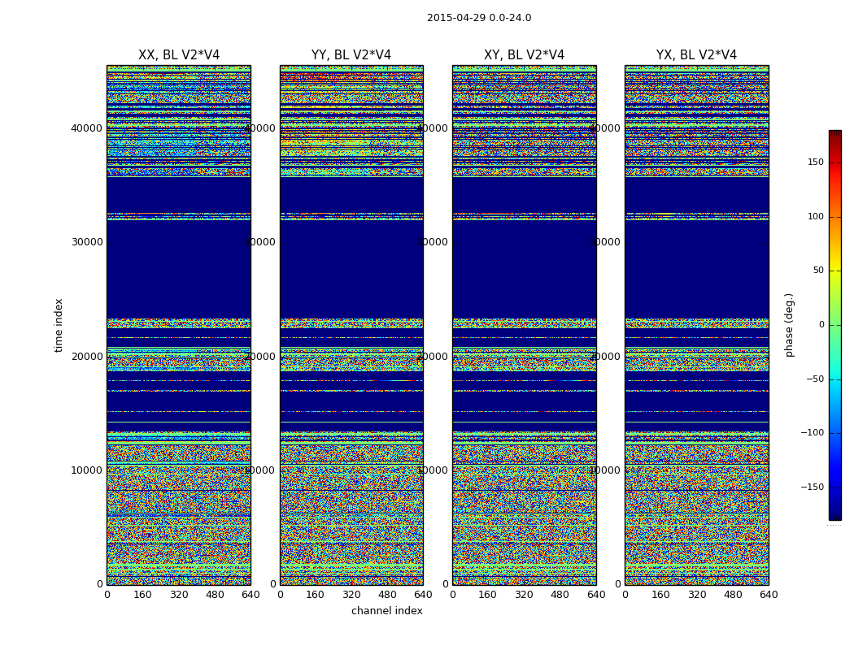
Task: Click YY panel time tick '0'
Action: pos(272,584)
